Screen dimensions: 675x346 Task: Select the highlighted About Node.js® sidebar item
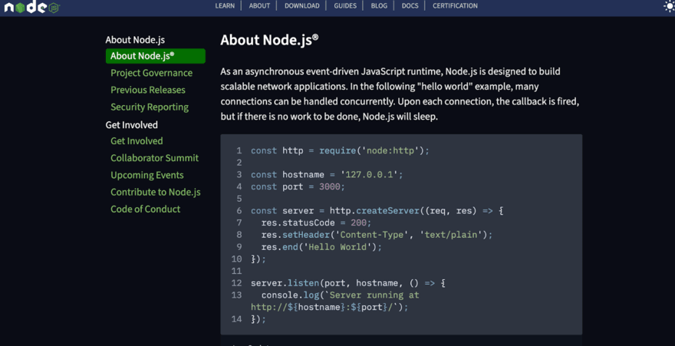[156, 56]
